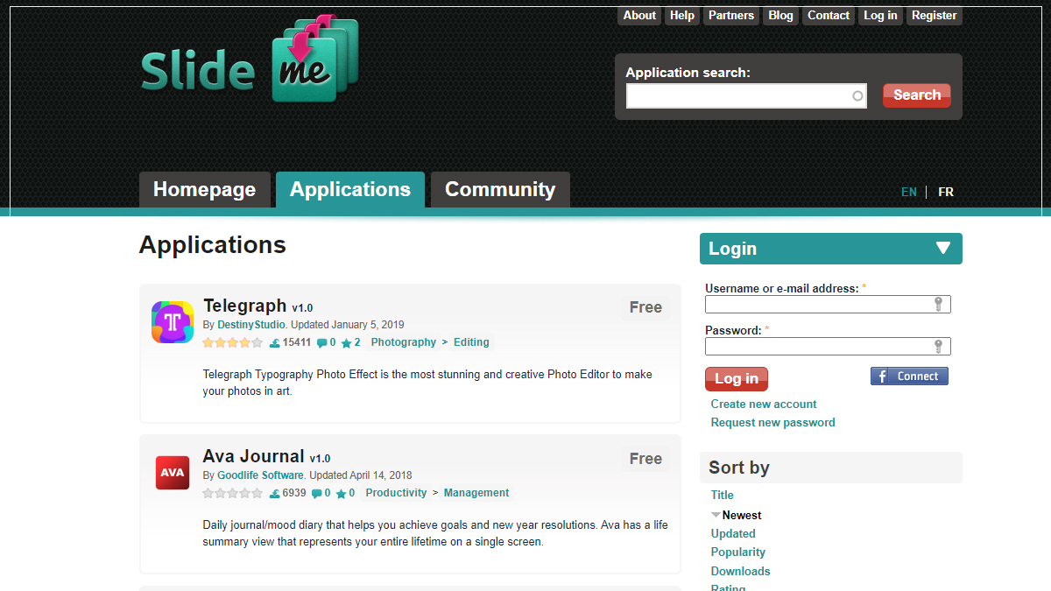The image size is (1051, 591).
Task: Sort applications by Popularity
Action: pos(738,552)
